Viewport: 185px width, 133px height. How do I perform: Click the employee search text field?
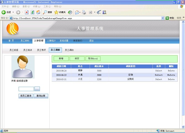coord(26,89)
